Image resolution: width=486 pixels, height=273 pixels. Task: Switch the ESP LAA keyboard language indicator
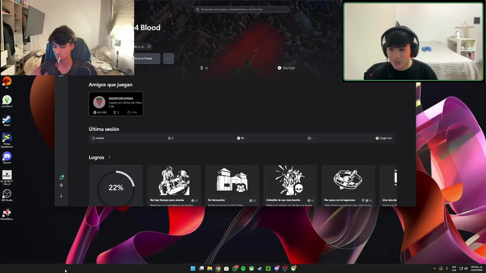pyautogui.click(x=454, y=268)
